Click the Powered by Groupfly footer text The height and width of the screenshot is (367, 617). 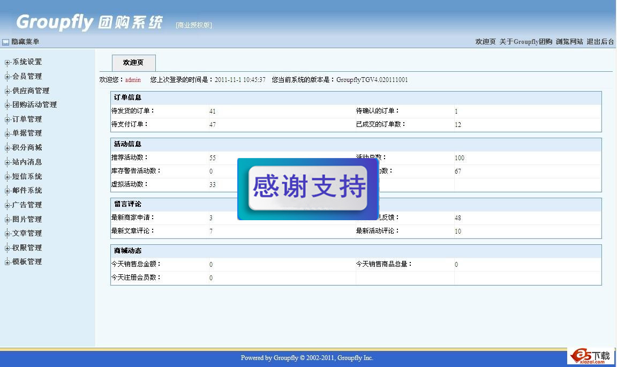307,358
